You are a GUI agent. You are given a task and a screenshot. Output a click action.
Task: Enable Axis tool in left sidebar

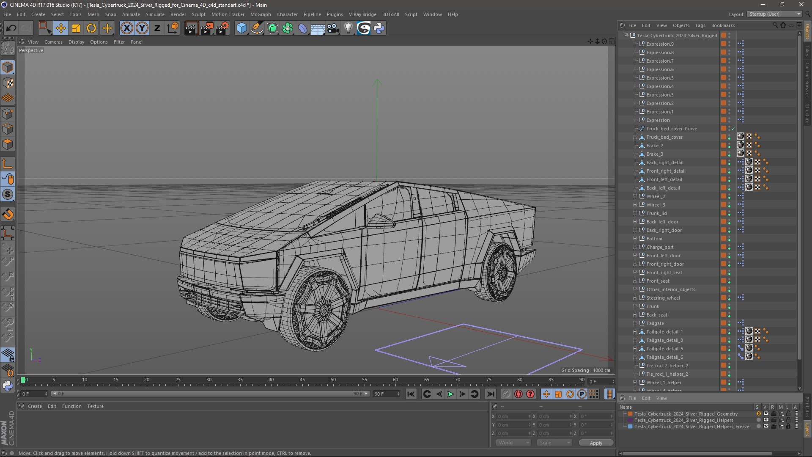coord(8,164)
